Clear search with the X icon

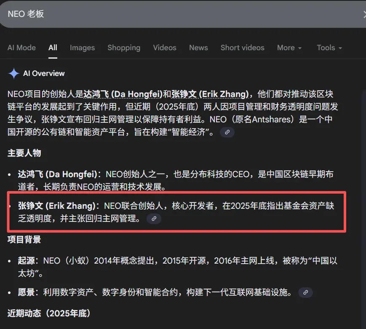click(364, 14)
